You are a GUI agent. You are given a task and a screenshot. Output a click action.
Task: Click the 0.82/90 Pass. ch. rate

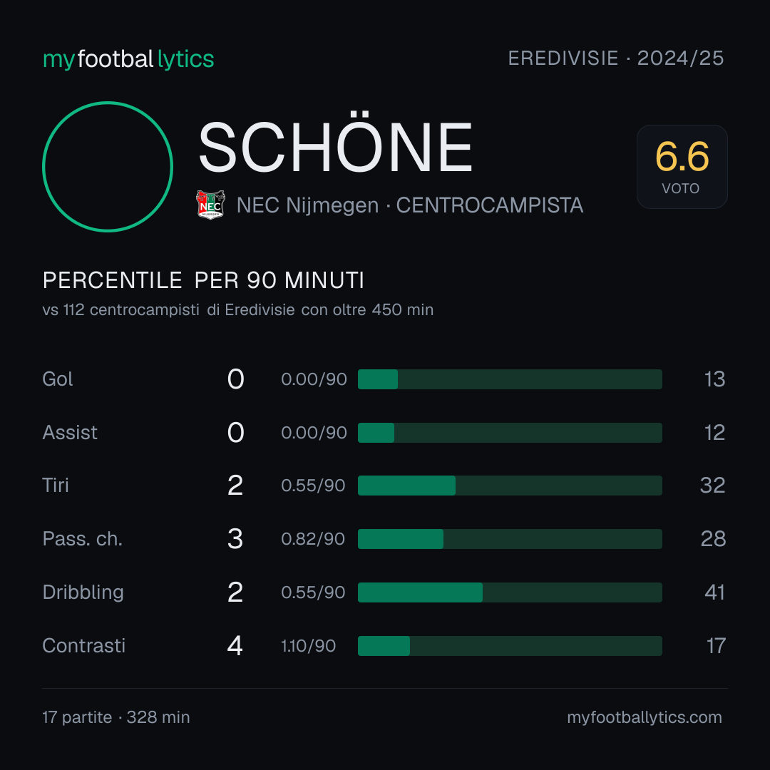click(x=313, y=539)
